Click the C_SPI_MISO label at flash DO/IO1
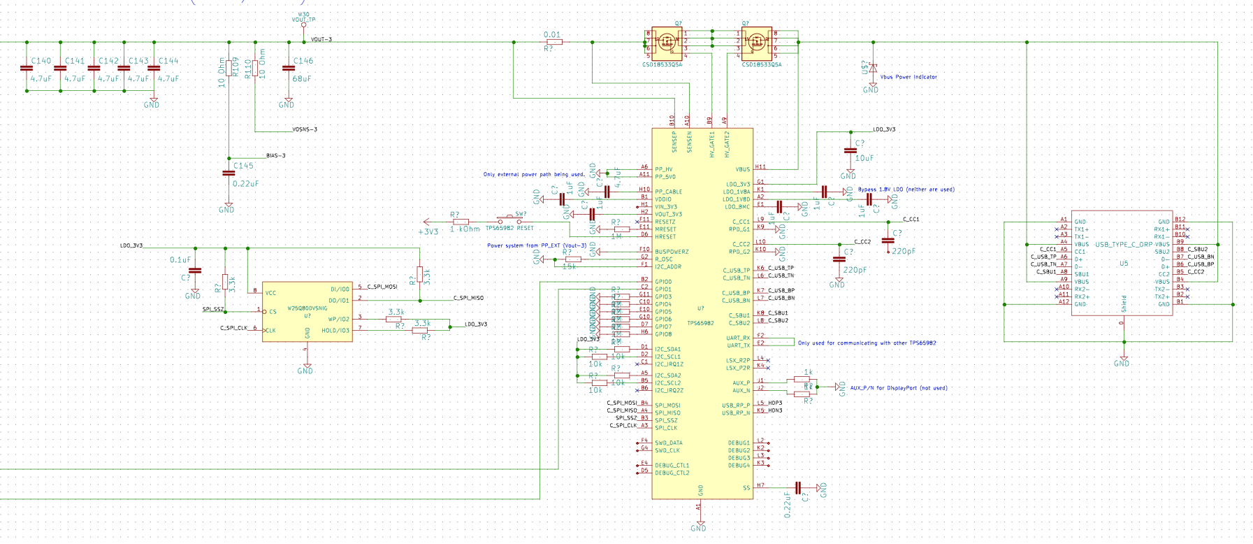The image size is (1253, 544). coord(468,299)
